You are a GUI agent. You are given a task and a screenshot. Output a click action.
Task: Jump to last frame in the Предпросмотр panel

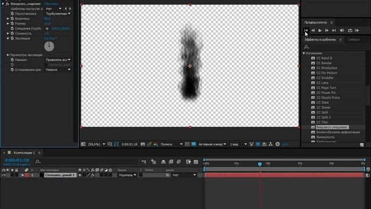334,30
